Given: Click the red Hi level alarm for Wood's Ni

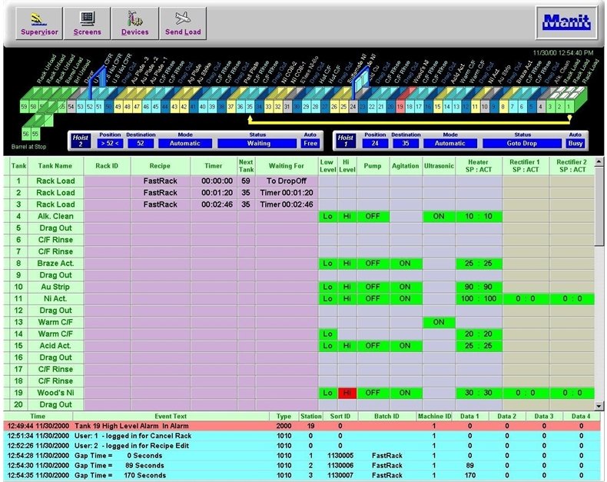Looking at the screenshot, I should click(x=346, y=393).
